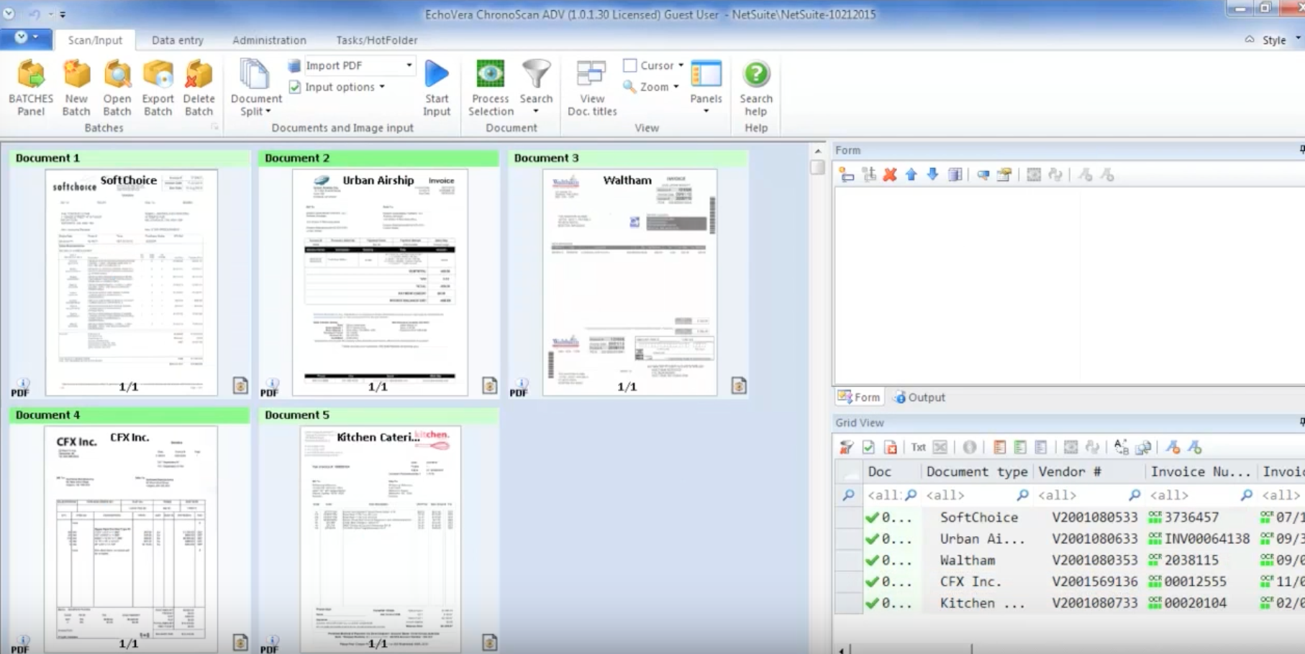Open the Import PDF dropdown
Viewport: 1305px width, 654px height.
point(409,65)
